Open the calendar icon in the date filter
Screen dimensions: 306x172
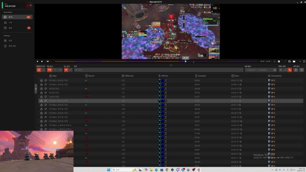click(x=275, y=70)
